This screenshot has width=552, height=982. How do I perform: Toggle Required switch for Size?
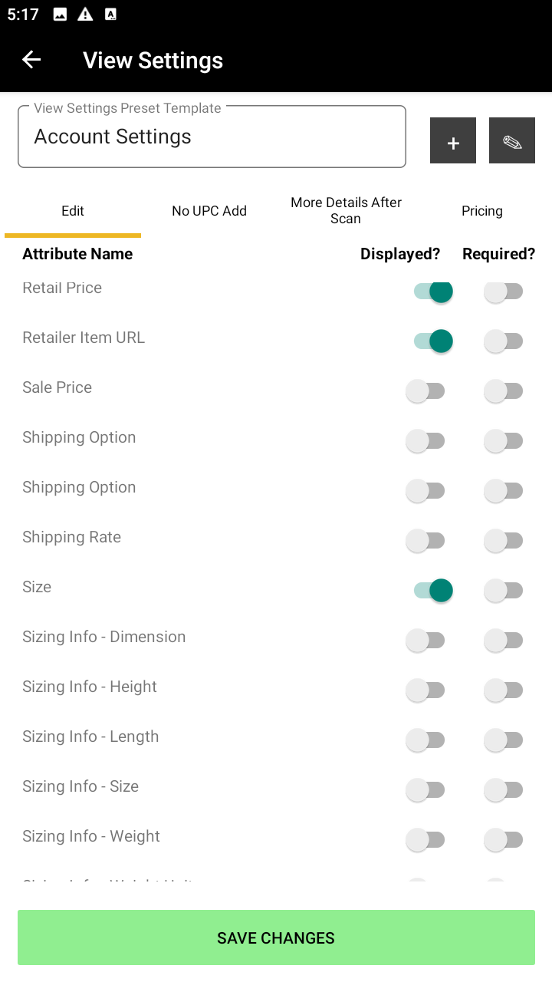pos(504,590)
